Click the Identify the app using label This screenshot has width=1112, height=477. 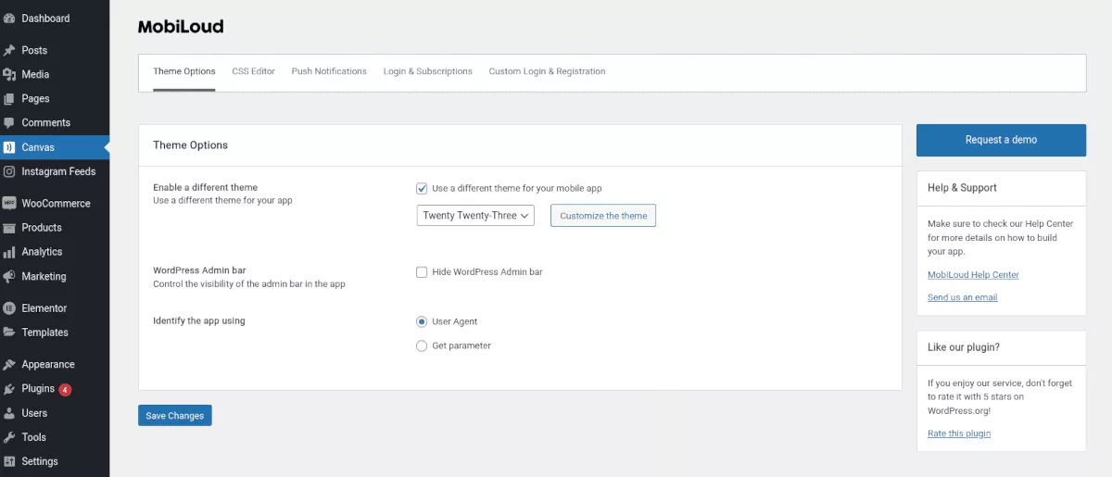(x=199, y=321)
